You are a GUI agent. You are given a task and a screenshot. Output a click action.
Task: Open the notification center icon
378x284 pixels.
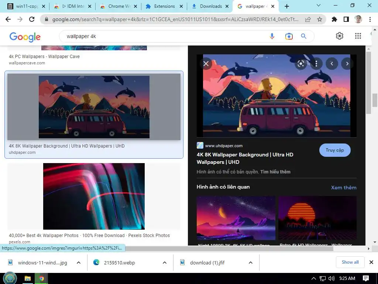(366, 278)
